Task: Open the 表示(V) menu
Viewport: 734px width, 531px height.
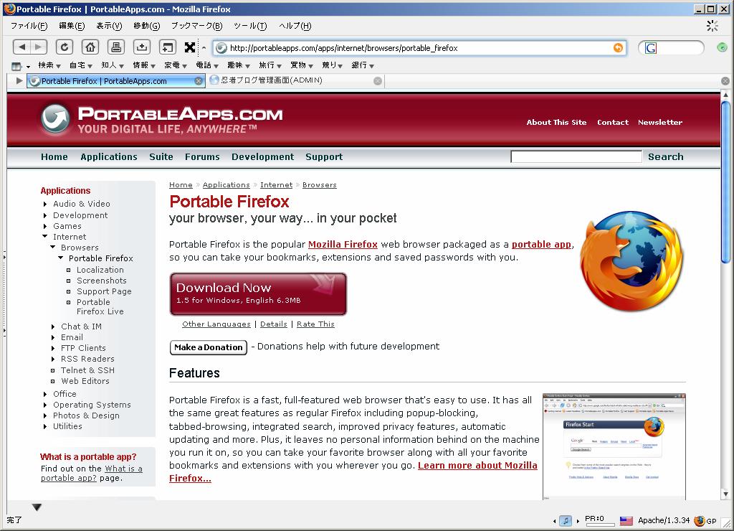Action: (109, 26)
